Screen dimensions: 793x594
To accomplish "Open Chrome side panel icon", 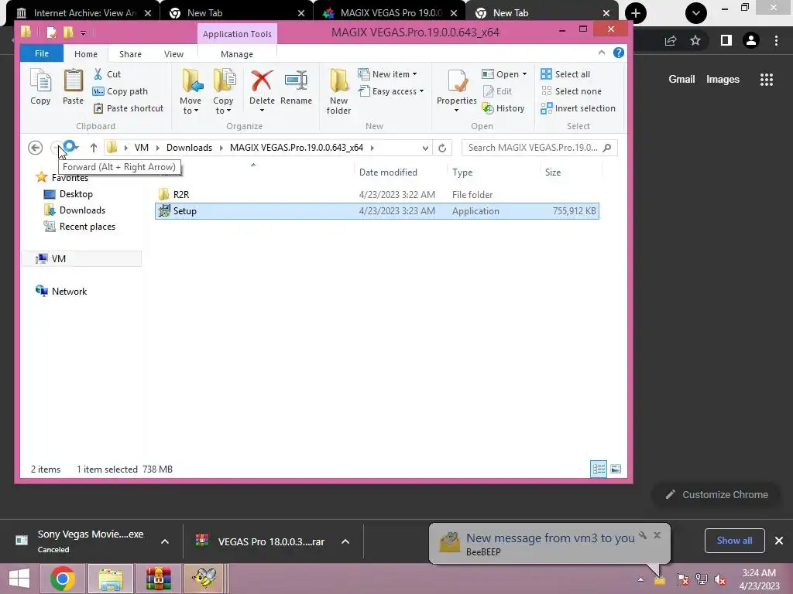I will (x=726, y=40).
